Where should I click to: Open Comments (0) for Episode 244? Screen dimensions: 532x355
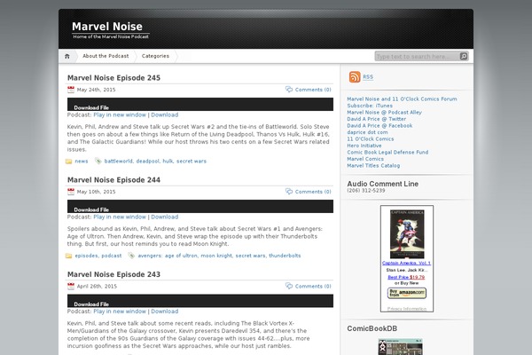coord(313,192)
